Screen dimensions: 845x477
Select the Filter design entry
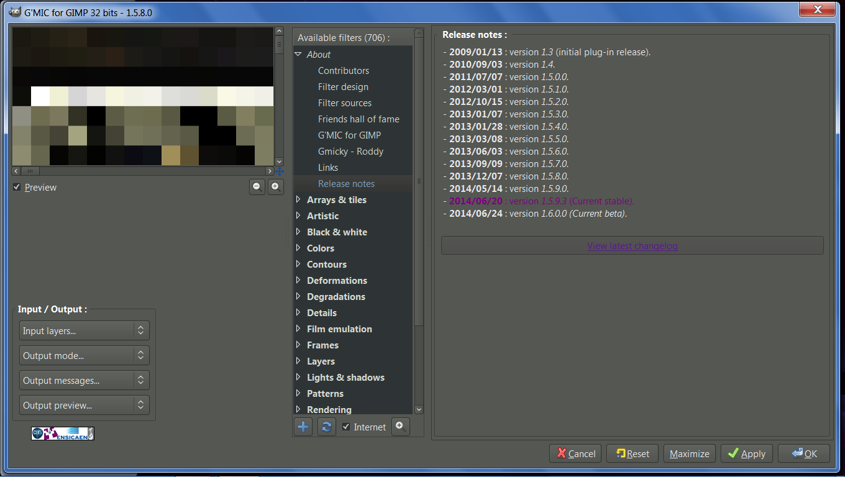(343, 87)
